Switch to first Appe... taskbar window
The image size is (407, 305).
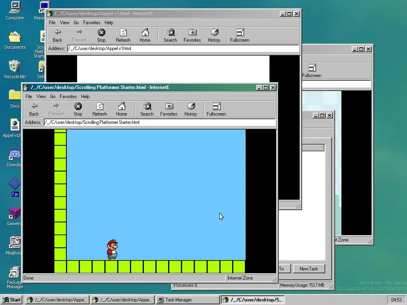[x=57, y=300]
